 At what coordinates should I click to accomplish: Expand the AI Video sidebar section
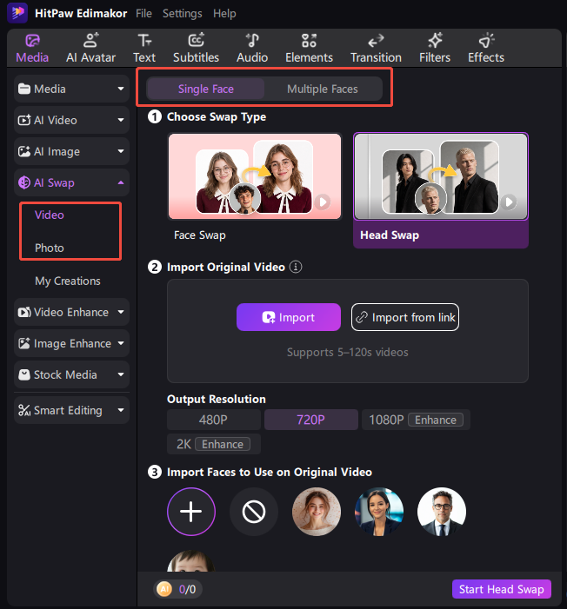click(71, 120)
